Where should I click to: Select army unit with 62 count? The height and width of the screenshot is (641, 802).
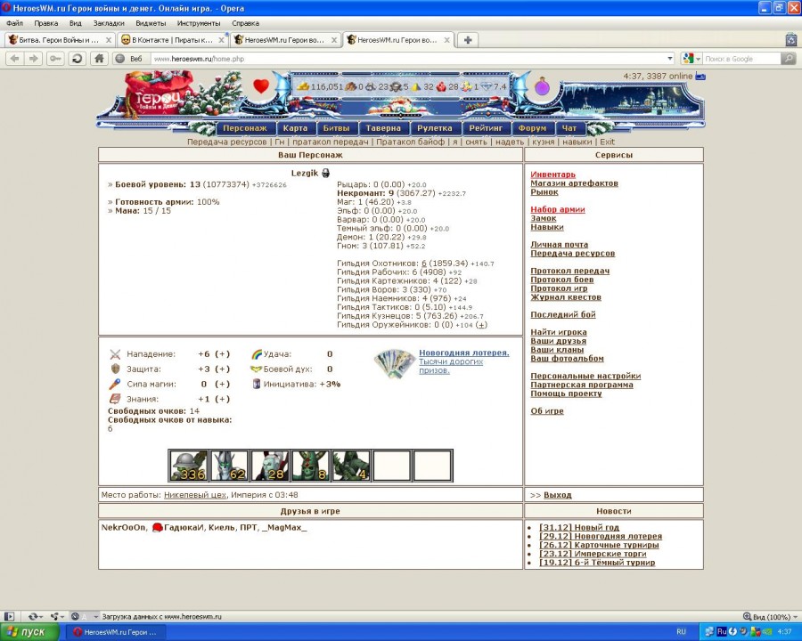tap(229, 465)
